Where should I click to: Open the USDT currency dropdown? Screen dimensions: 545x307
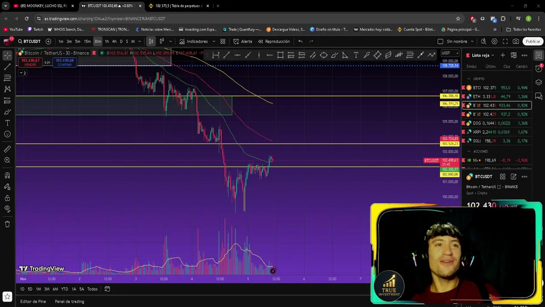point(450,53)
